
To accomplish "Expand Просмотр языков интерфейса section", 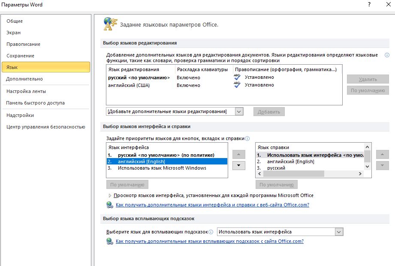I will [x=110, y=195].
